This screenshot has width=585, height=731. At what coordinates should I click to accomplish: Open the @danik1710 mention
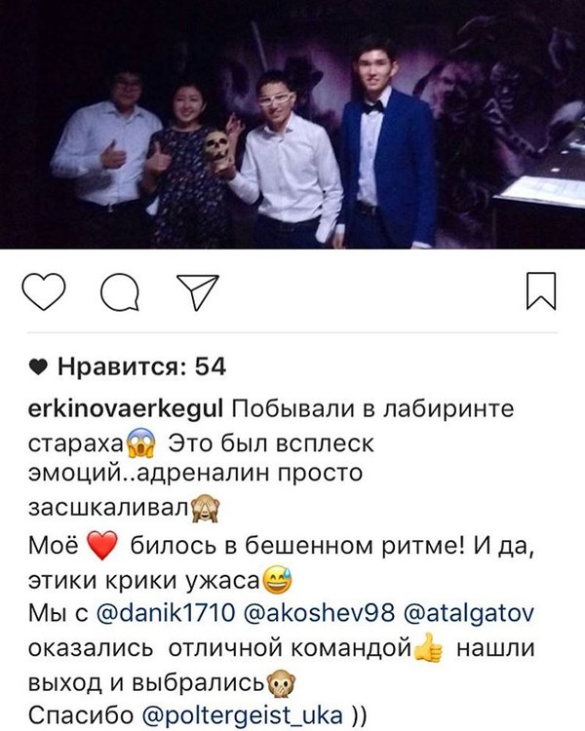coord(166,613)
